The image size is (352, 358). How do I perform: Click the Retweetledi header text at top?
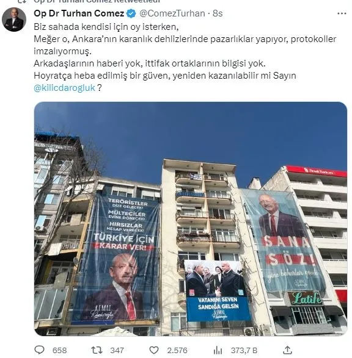point(97,1)
